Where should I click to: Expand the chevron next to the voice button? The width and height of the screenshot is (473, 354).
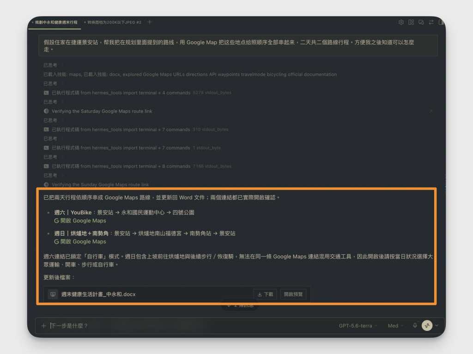437,326
